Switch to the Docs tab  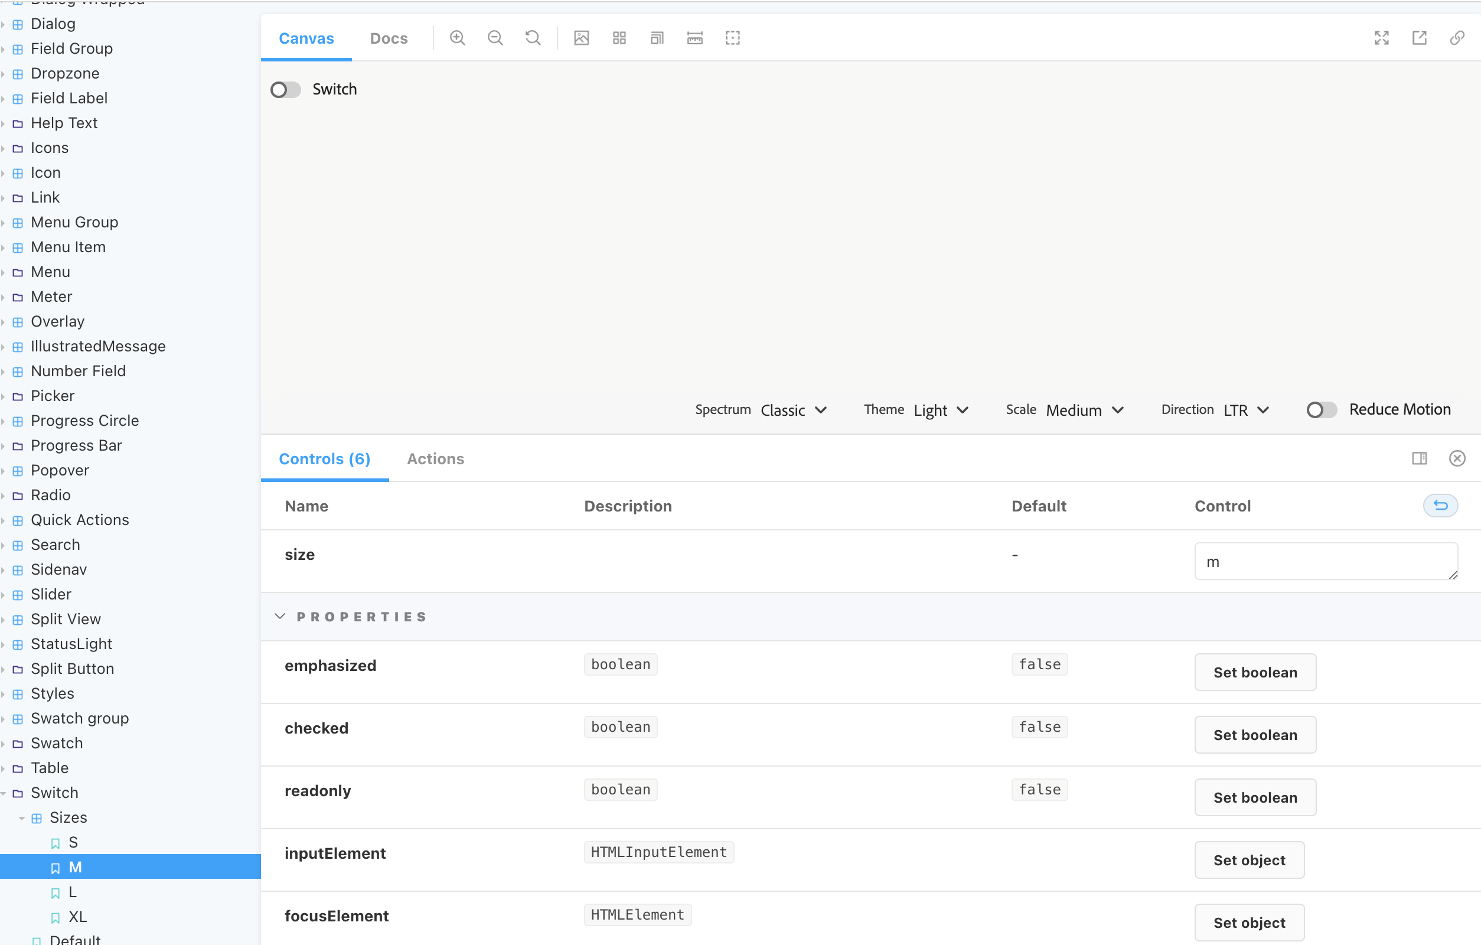coord(389,38)
